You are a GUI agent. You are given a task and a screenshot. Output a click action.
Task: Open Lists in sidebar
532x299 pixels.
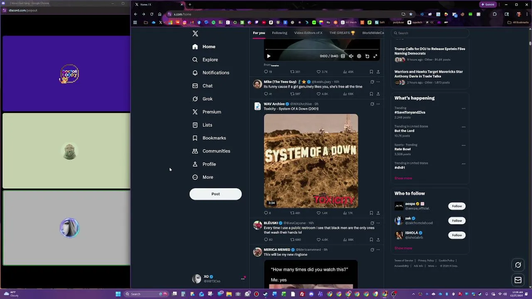[202, 125]
